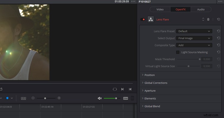224x118 pixels.
Task: Open the Select Output dropdown
Action: pos(194,38)
